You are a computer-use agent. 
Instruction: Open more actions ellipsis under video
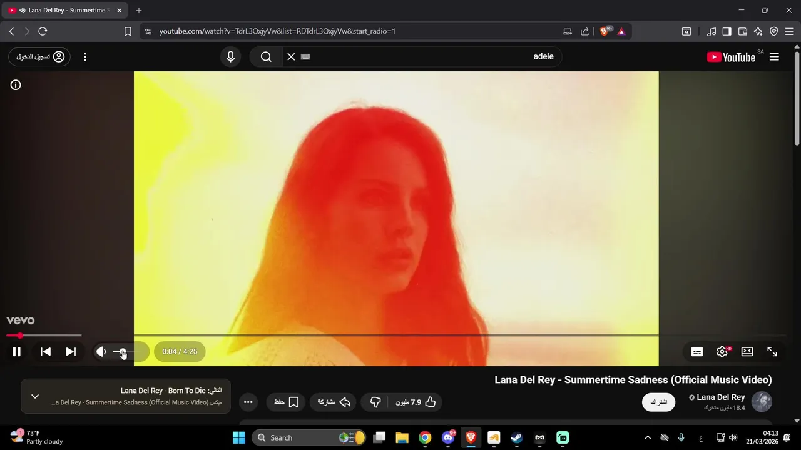pos(248,402)
